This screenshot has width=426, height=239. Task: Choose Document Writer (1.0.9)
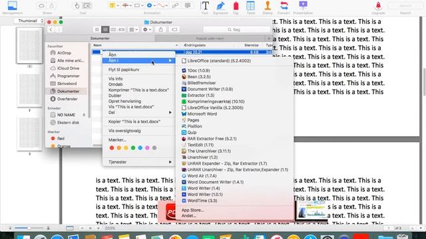210,89
